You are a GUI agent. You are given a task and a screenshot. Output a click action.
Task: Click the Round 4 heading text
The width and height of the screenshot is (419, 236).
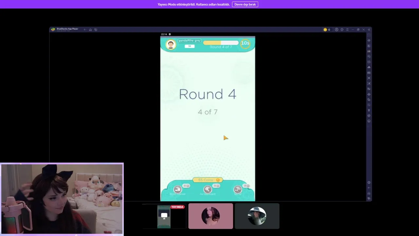[208, 94]
